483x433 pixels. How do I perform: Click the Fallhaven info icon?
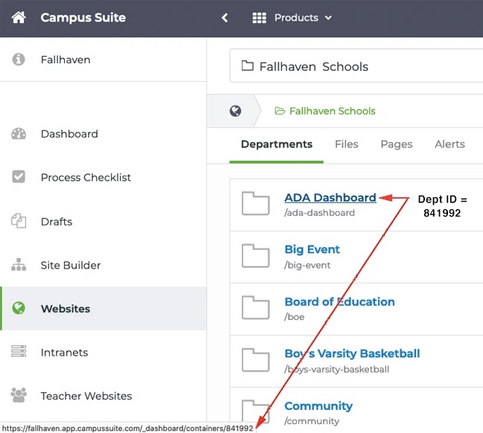tap(19, 60)
